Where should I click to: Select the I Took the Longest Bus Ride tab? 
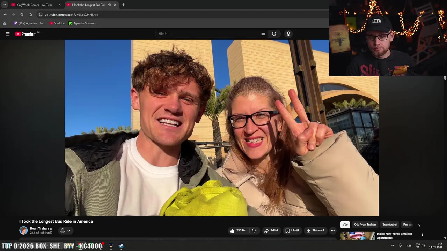pos(89,5)
